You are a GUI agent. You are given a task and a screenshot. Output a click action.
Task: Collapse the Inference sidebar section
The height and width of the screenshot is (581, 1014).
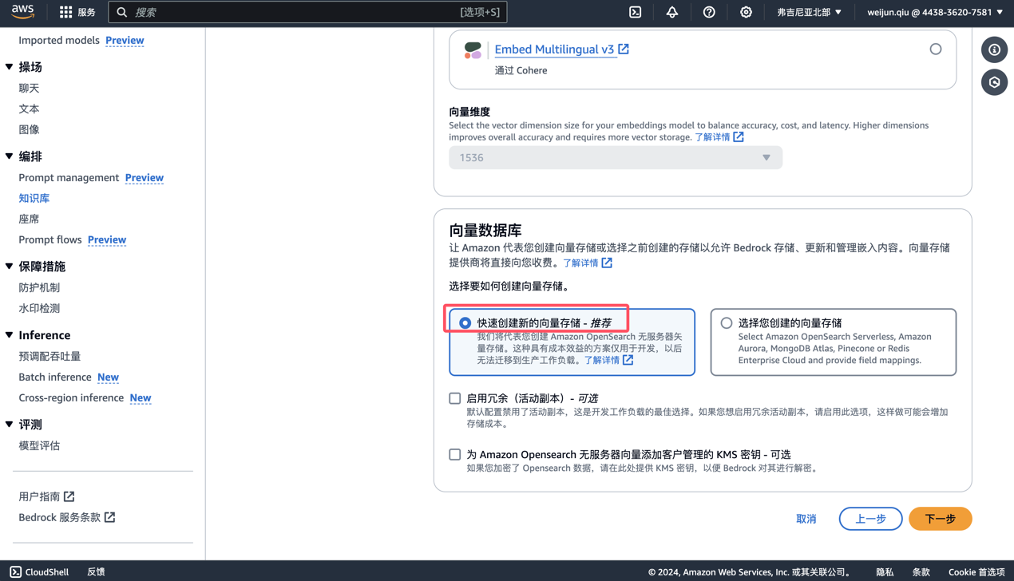[x=10, y=335]
